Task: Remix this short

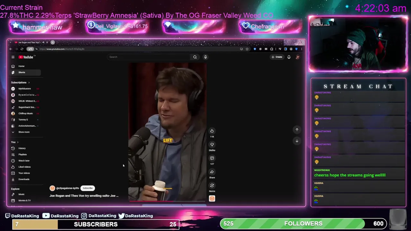Action: pyautogui.click(x=212, y=185)
